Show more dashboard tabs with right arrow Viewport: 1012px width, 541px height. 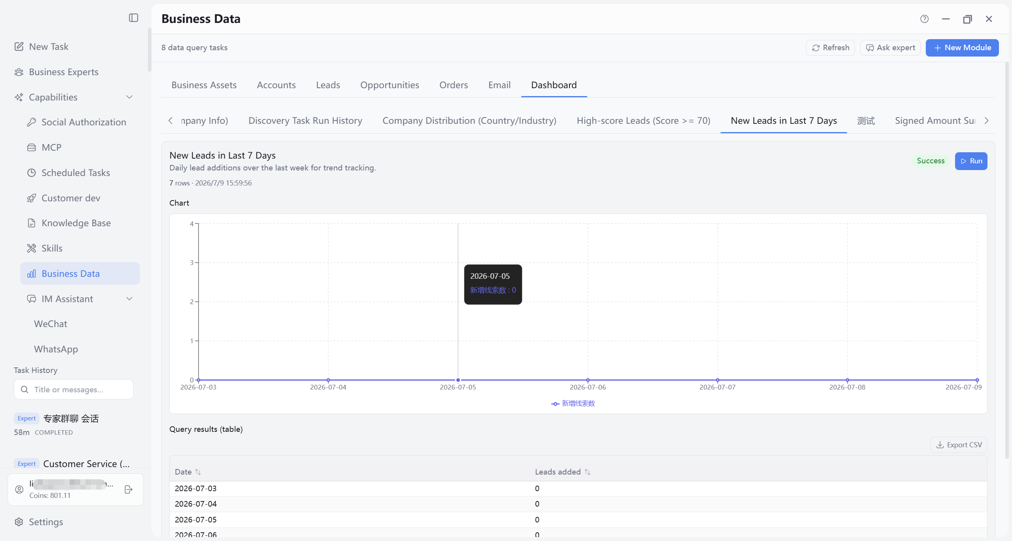(x=987, y=121)
